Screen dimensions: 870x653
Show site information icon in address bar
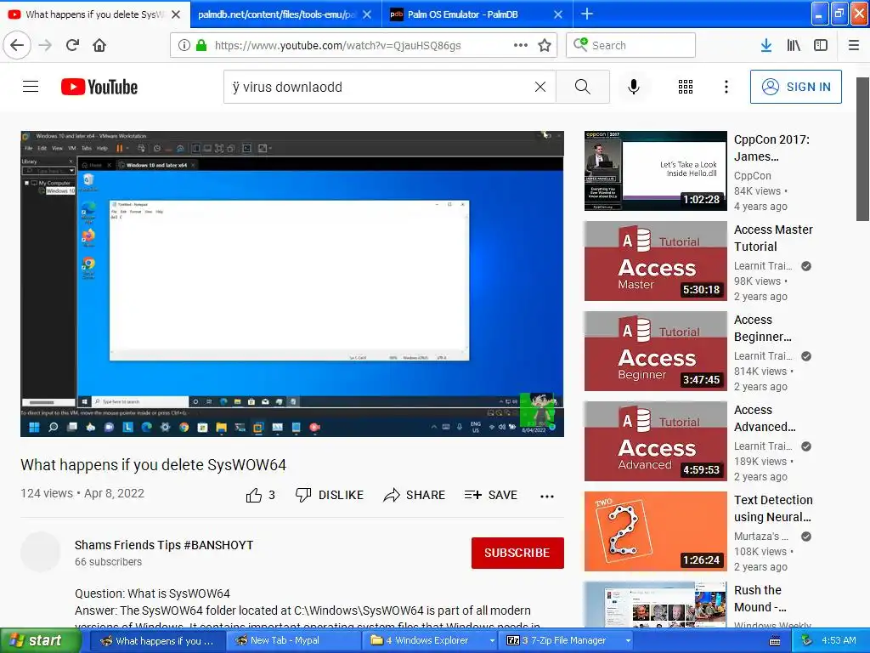[x=184, y=46]
